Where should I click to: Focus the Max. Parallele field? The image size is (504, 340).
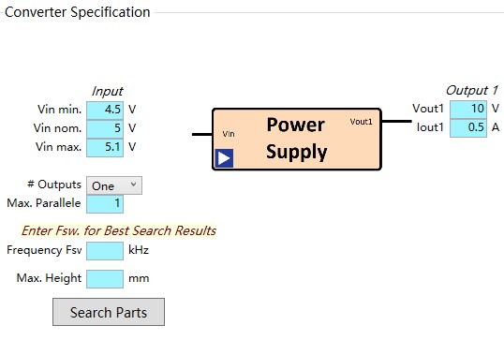(105, 204)
